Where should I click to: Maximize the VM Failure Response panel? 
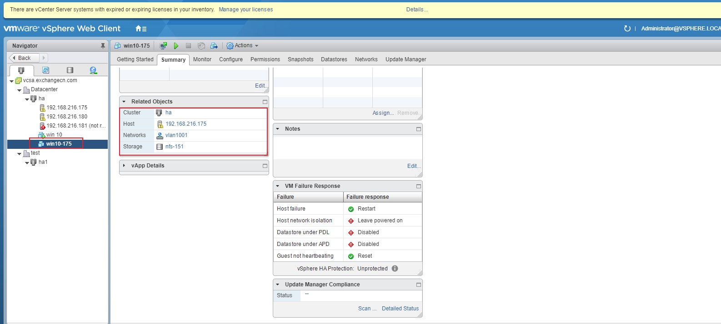(x=419, y=186)
